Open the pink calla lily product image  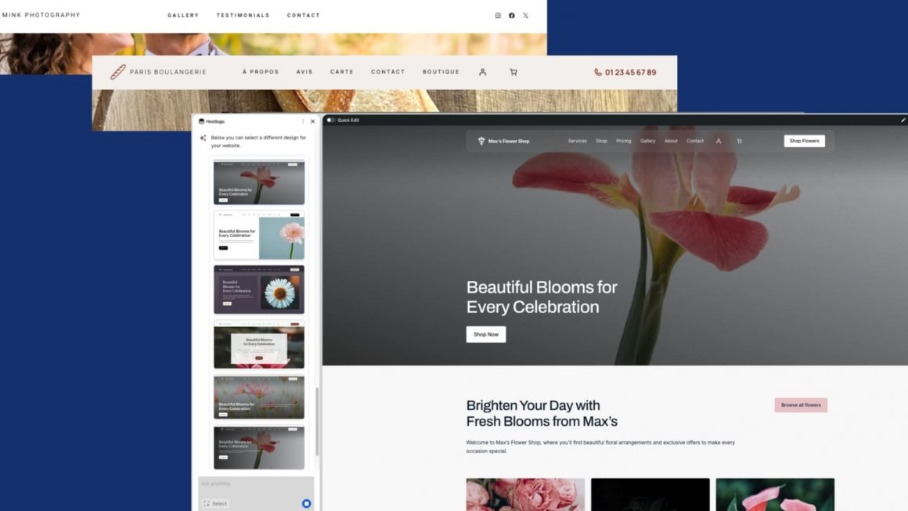[776, 495]
